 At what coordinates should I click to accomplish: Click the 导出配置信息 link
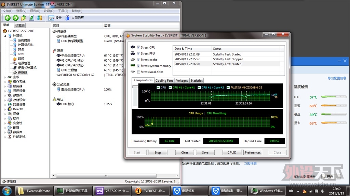(x=337, y=78)
